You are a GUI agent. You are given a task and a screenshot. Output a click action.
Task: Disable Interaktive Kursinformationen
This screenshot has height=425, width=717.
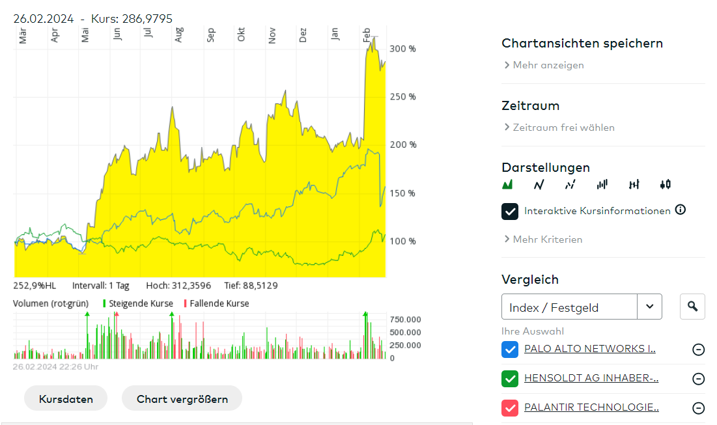pyautogui.click(x=510, y=211)
